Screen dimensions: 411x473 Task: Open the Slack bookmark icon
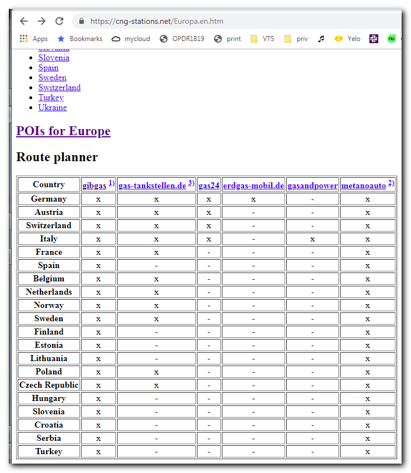373,39
